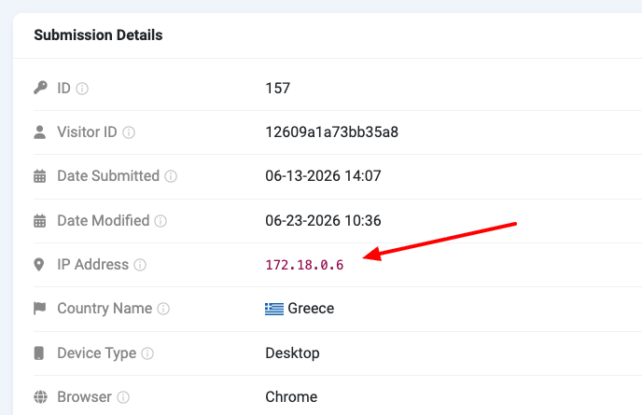The height and width of the screenshot is (415, 642).
Task: Click the Browser label
Action: click(x=84, y=396)
